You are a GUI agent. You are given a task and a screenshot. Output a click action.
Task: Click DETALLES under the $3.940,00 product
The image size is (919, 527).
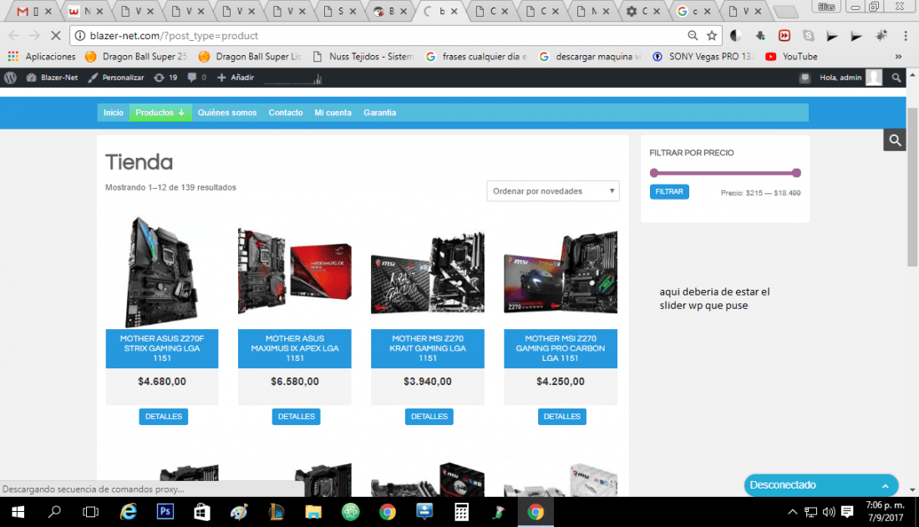tap(429, 417)
